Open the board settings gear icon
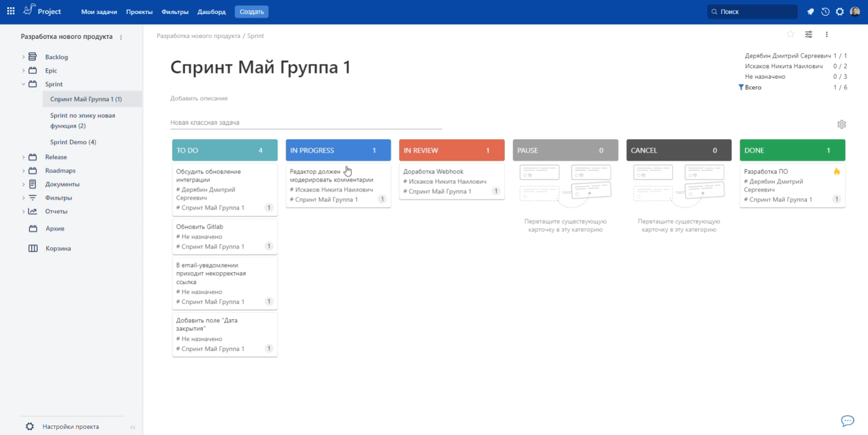Viewport: 868px width, 435px height. pyautogui.click(x=842, y=124)
